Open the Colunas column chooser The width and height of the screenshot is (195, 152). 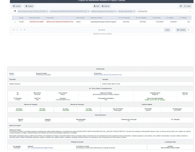point(17,6)
